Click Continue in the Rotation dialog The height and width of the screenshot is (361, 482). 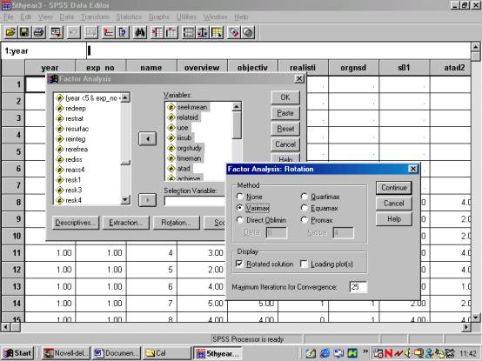pyautogui.click(x=394, y=187)
